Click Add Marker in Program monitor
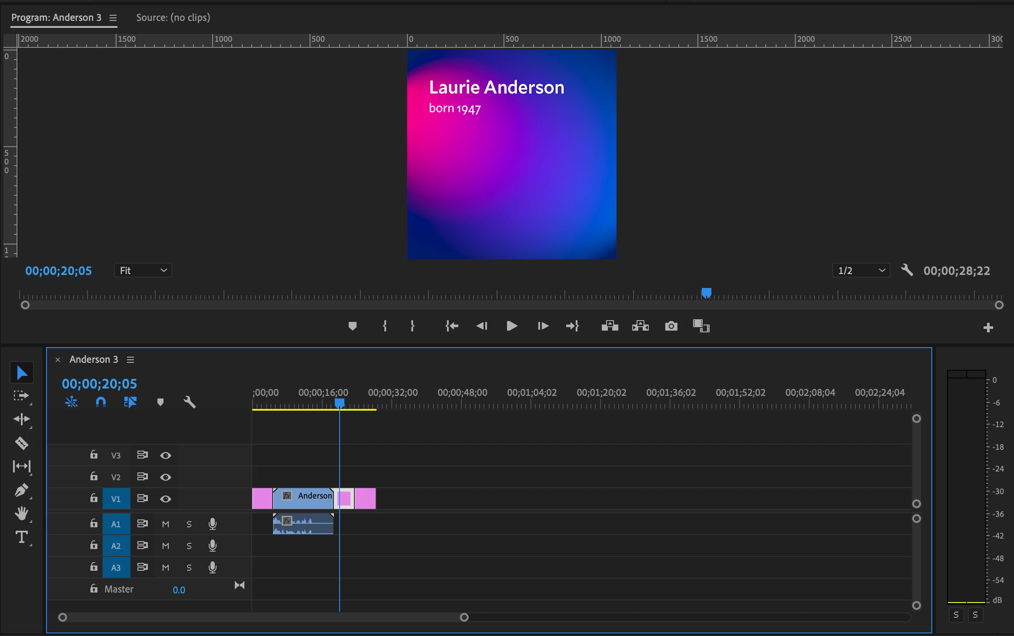1014x636 pixels. tap(352, 326)
